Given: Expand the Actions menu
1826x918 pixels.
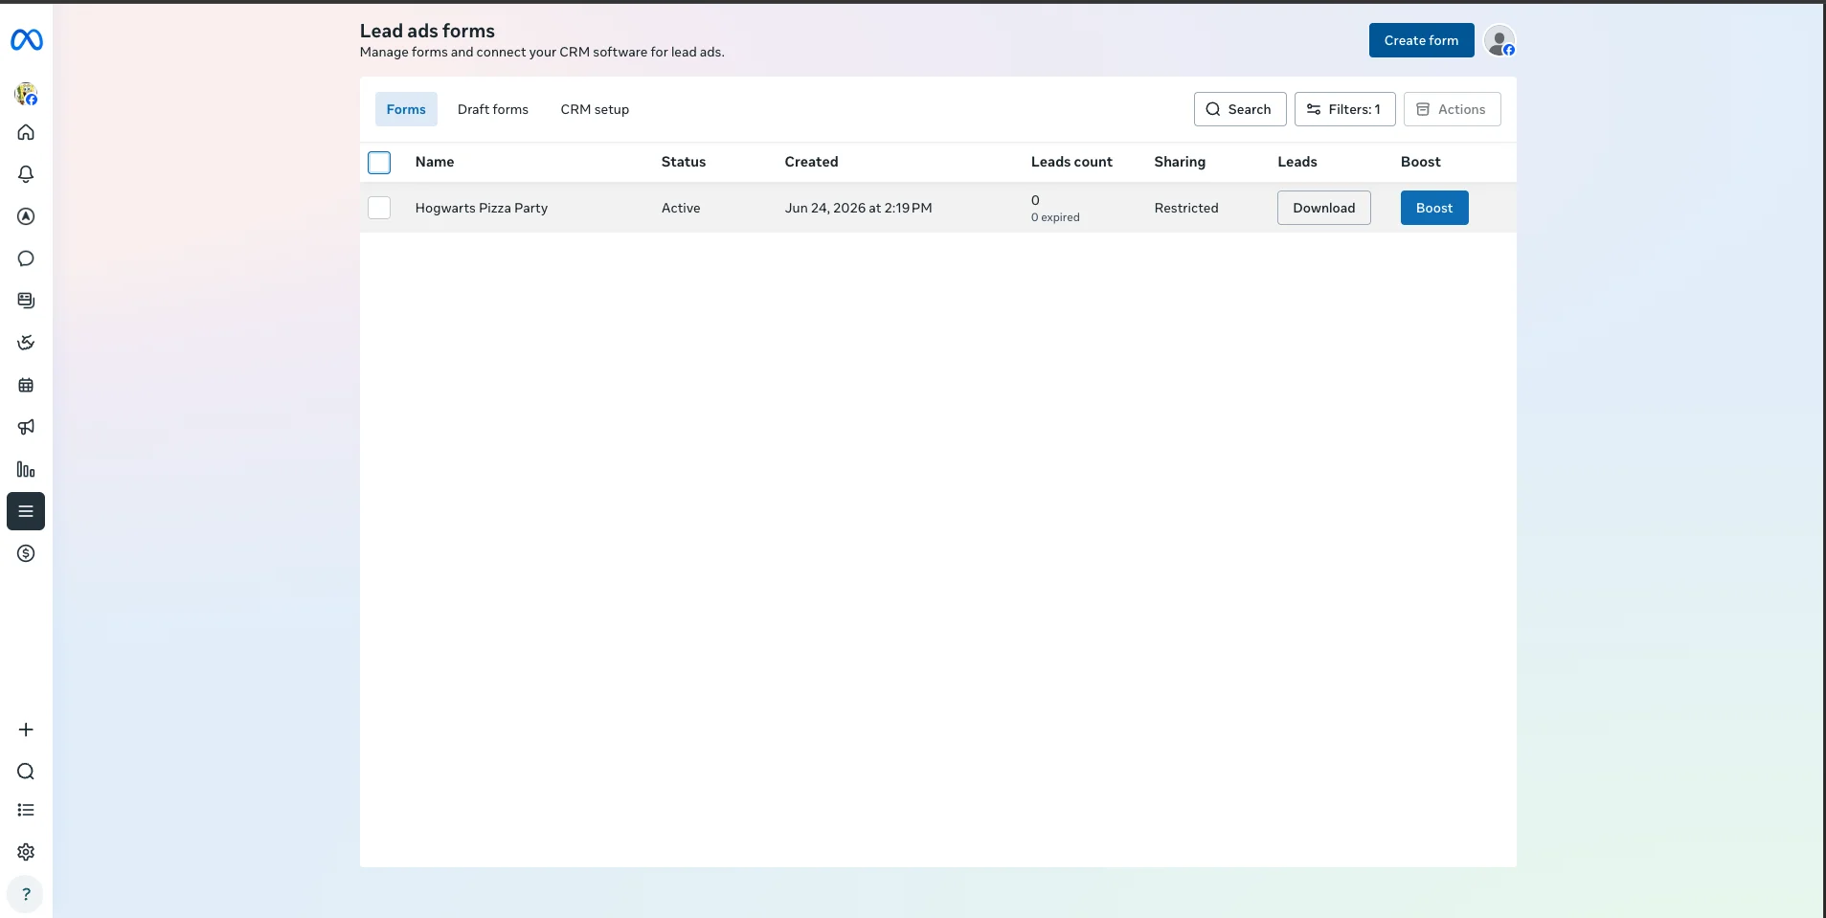Looking at the screenshot, I should click(x=1452, y=109).
